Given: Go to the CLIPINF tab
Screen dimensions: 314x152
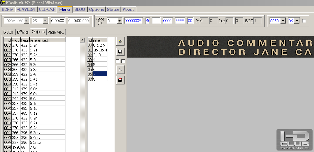Looking at the screenshot, I should click(47, 9).
